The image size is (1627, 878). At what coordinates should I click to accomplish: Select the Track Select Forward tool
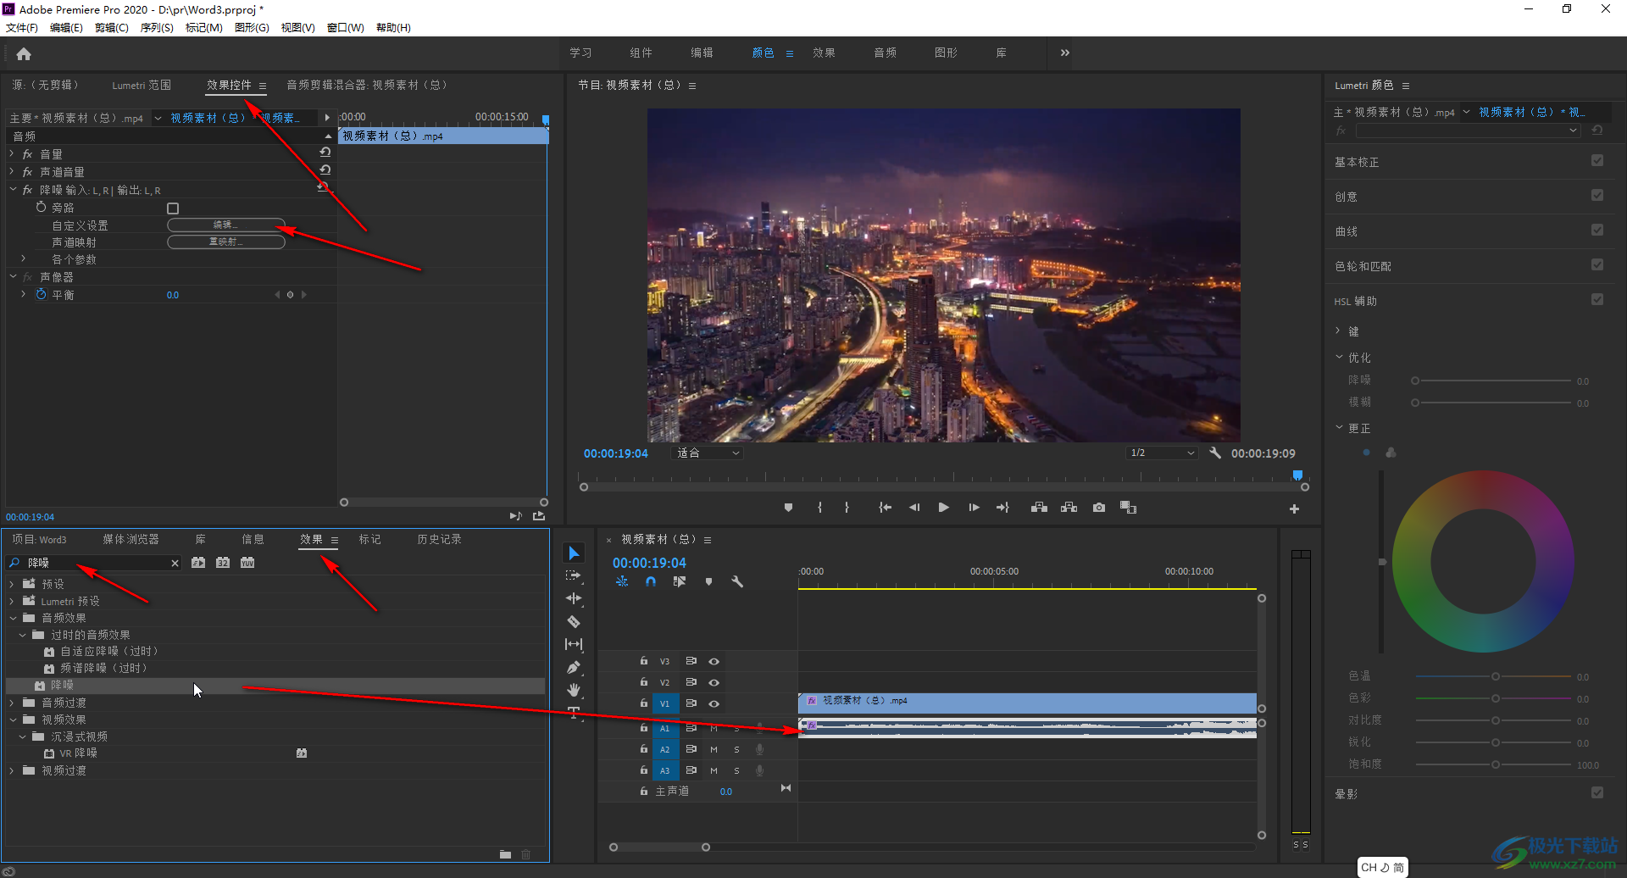574,575
